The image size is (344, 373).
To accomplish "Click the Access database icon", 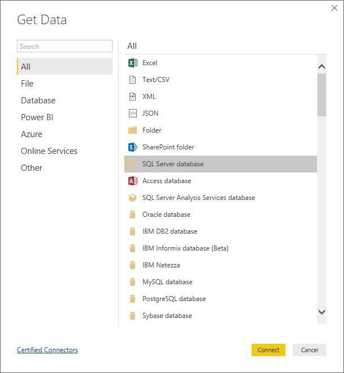I will pyautogui.click(x=133, y=181).
